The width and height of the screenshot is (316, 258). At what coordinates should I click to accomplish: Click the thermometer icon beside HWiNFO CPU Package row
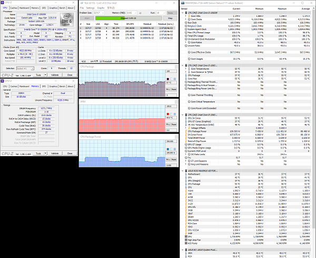coord(186,75)
